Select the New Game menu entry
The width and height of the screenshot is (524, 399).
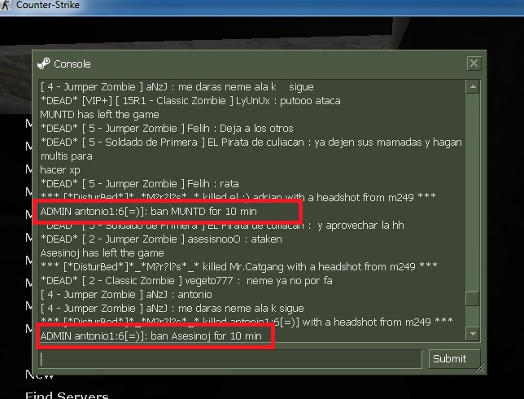pos(39,375)
